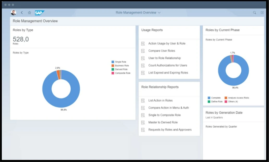
Task: Click the Master to Derived Role link
Action: (x=163, y=122)
